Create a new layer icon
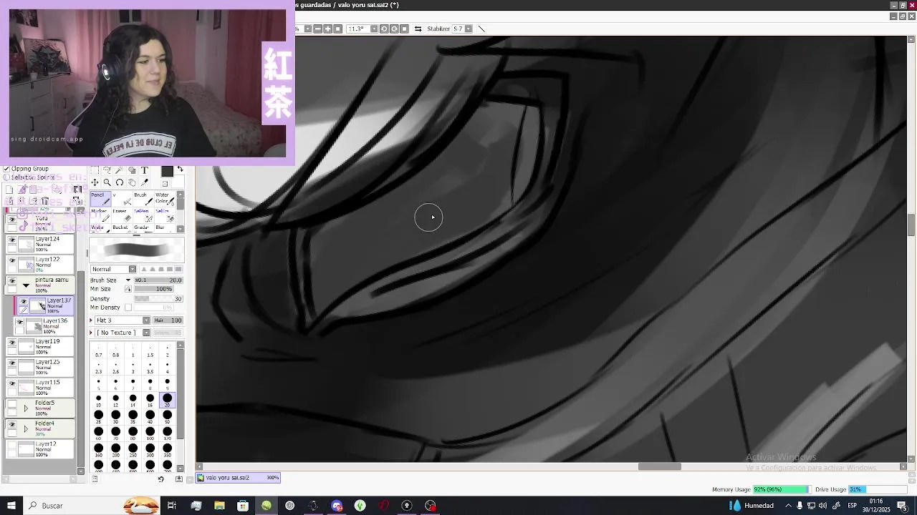Screen dimensions: 917x515 [x=9, y=190]
